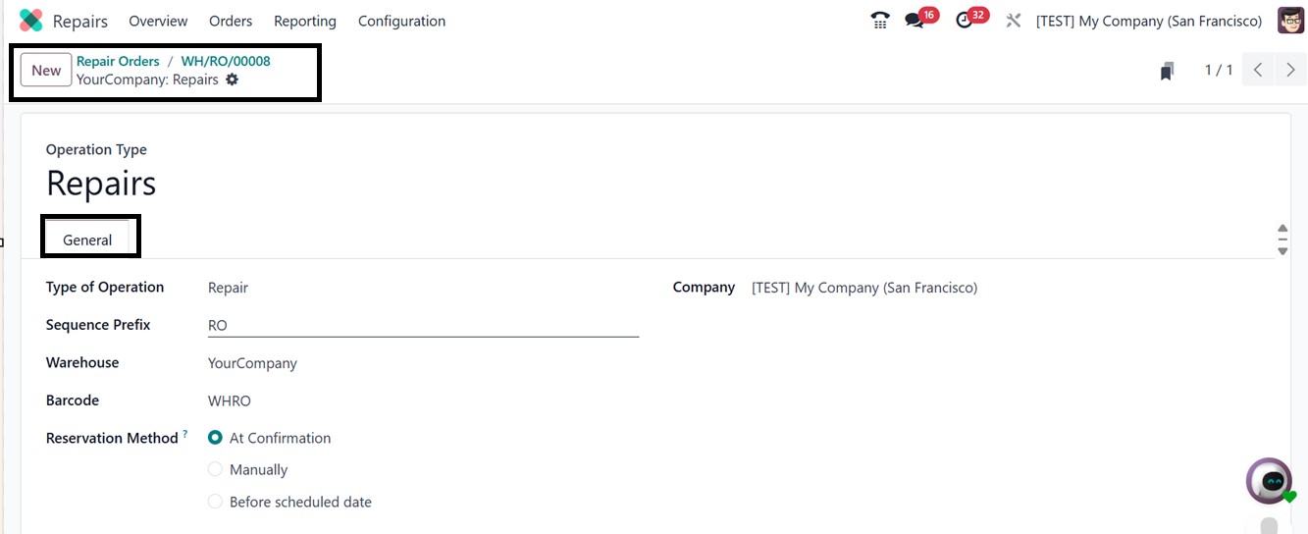Click the user avatar in the navbar
The height and width of the screenshot is (534, 1308).
click(x=1290, y=21)
